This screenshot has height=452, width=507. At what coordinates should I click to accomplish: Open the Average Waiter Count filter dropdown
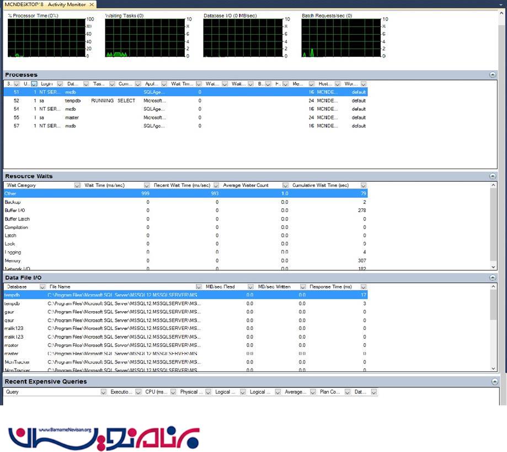(x=285, y=185)
